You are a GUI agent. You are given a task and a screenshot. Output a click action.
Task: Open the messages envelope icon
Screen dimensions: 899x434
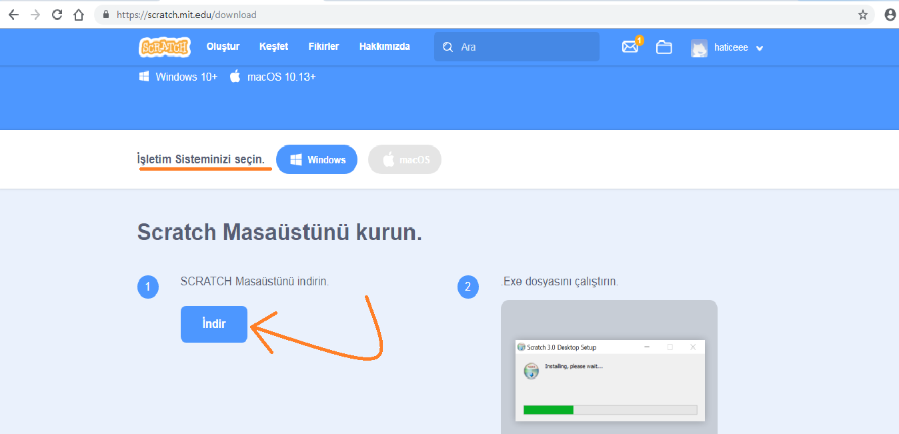click(630, 47)
